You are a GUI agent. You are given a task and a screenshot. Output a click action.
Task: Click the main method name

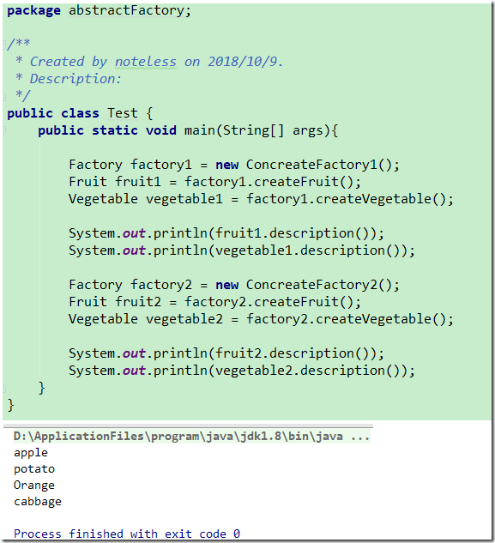(x=200, y=130)
